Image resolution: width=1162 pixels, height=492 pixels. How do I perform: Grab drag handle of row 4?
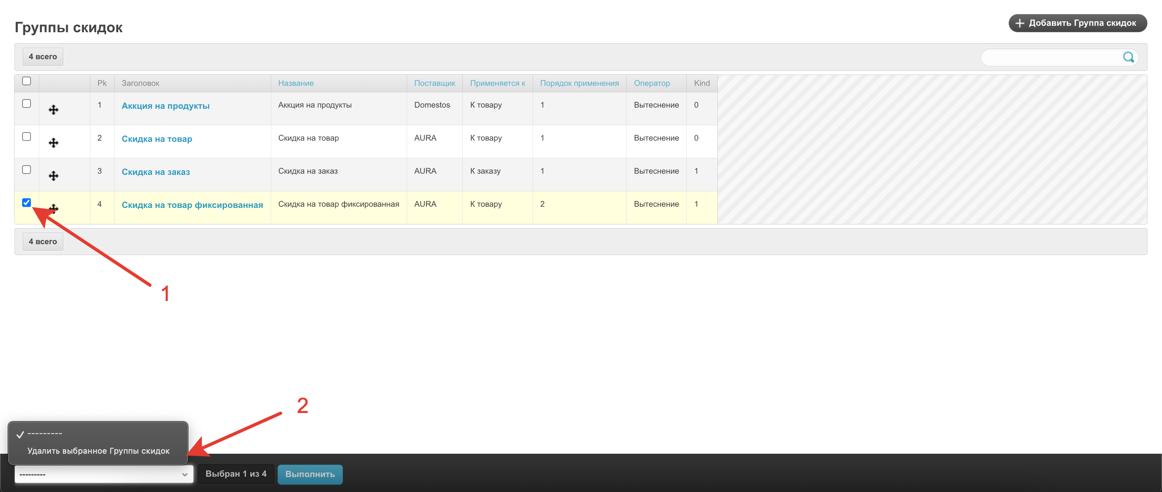pyautogui.click(x=54, y=209)
